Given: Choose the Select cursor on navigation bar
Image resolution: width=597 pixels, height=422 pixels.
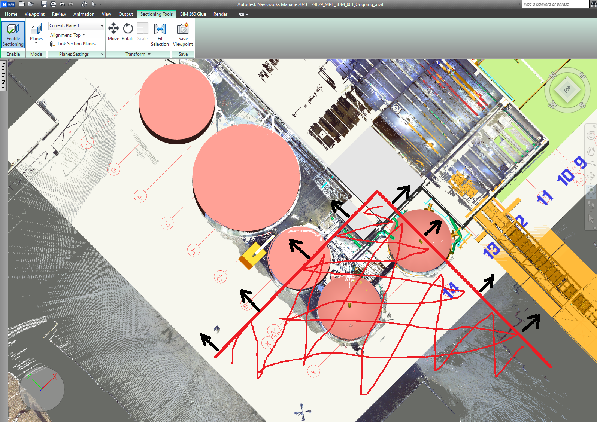Looking at the screenshot, I should click(591, 218).
